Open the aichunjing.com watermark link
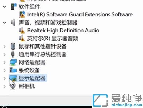Image resolution: width=143 pixels, height=108 pixels. pos(127,105)
